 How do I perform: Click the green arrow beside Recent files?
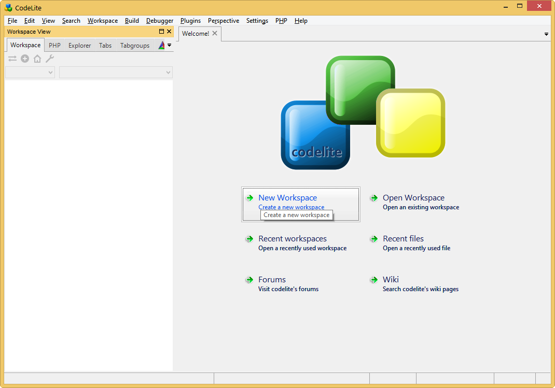pyautogui.click(x=374, y=239)
